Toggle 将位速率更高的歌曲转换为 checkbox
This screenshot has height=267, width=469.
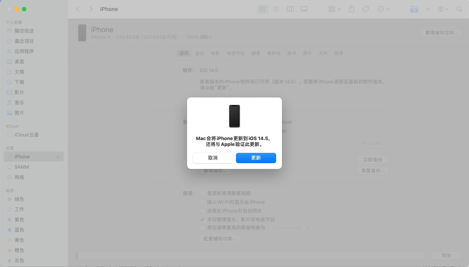point(202,227)
